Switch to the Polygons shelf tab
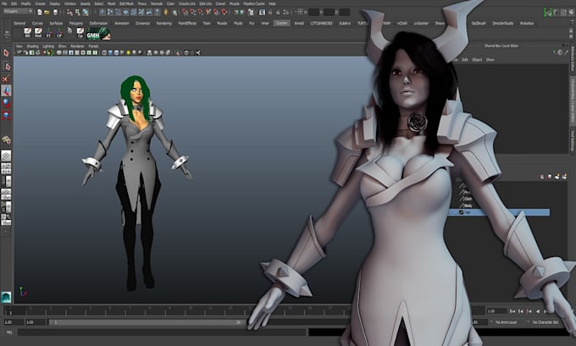 [76, 23]
